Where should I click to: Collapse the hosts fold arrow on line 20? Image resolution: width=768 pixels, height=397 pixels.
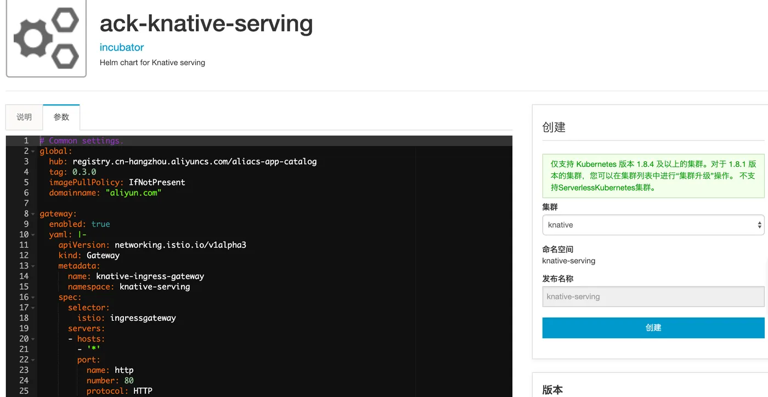(33, 339)
